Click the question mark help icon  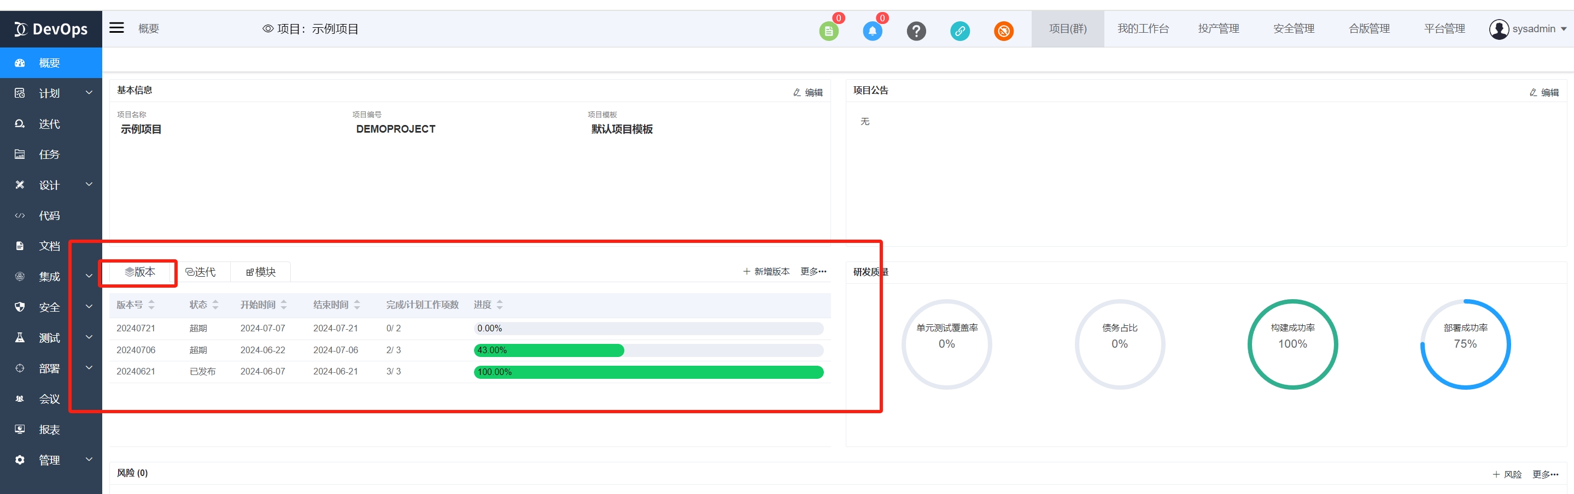click(x=916, y=31)
